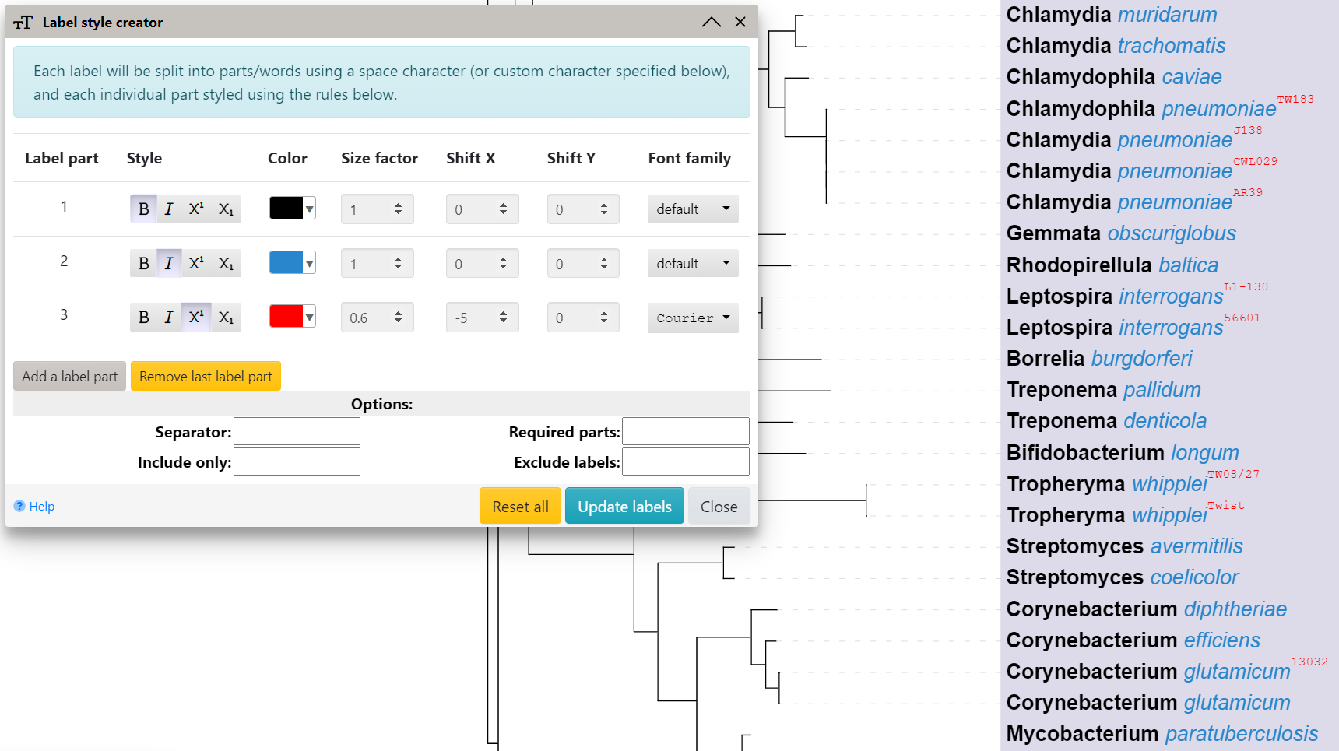Enable superscript on label part 2
Viewport: 1339px width, 751px height.
click(196, 264)
